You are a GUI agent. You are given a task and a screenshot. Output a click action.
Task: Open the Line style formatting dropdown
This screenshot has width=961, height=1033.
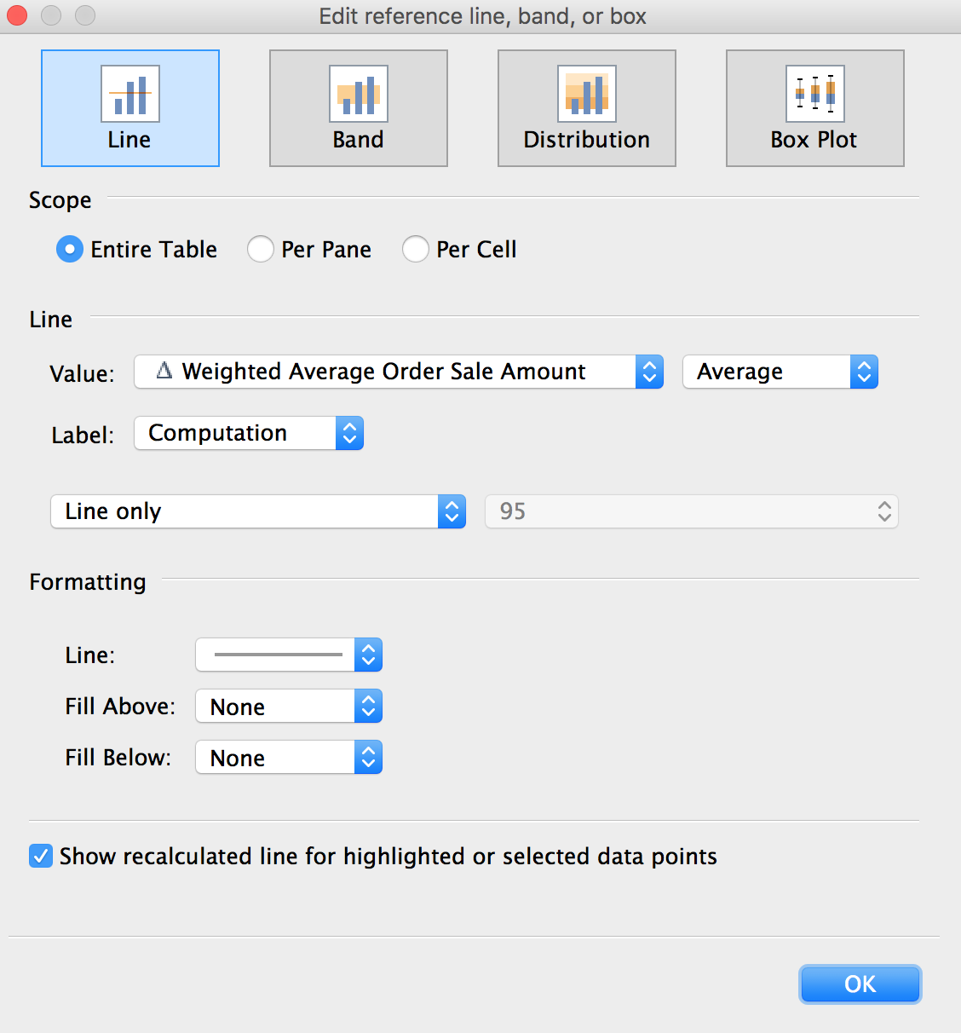tap(289, 655)
